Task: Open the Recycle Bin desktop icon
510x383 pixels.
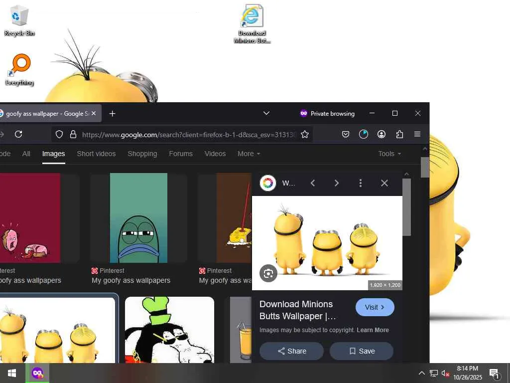Action: tap(19, 20)
